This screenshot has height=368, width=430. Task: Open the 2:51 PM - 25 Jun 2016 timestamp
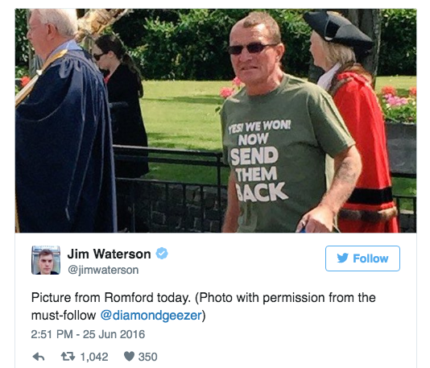tap(88, 334)
